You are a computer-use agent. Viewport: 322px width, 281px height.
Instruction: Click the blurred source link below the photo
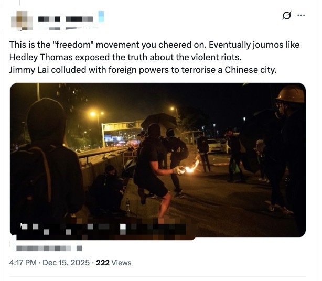click(49, 248)
